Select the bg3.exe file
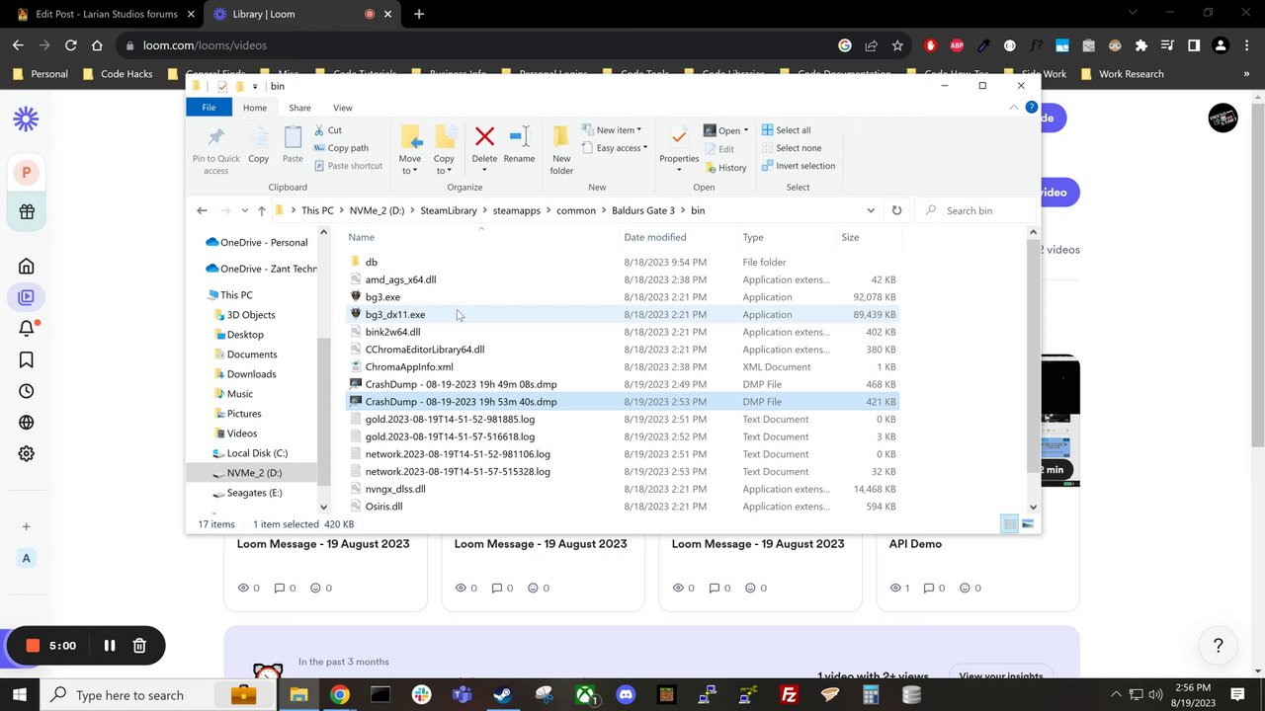Image resolution: width=1265 pixels, height=711 pixels. pyautogui.click(x=382, y=297)
